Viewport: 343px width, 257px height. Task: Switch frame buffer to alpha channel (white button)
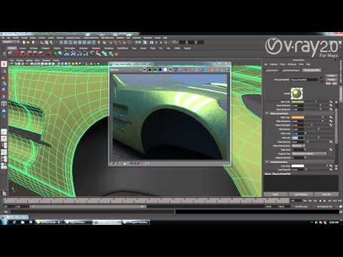click(165, 70)
